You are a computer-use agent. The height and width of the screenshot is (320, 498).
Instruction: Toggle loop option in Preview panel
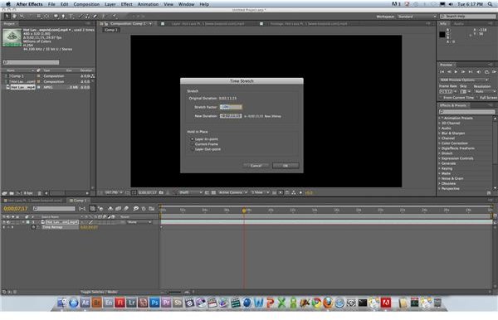(x=486, y=72)
